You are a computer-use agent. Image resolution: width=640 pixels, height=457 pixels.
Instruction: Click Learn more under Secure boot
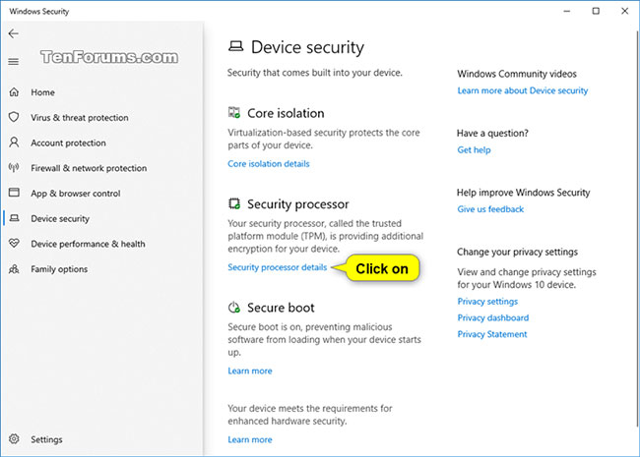249,371
